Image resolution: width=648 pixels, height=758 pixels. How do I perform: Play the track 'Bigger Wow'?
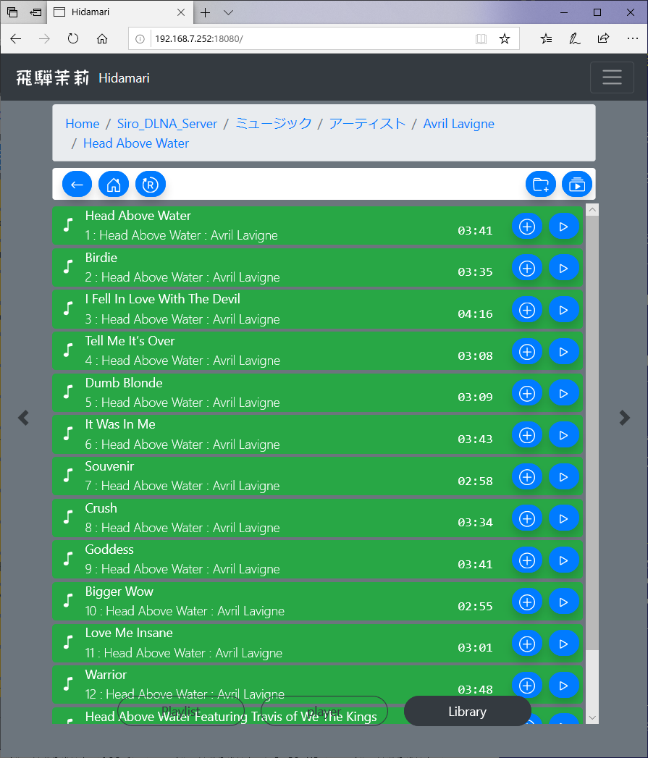[563, 602]
